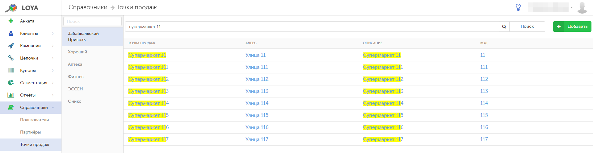Click the Отчёты bar chart icon

click(11, 95)
